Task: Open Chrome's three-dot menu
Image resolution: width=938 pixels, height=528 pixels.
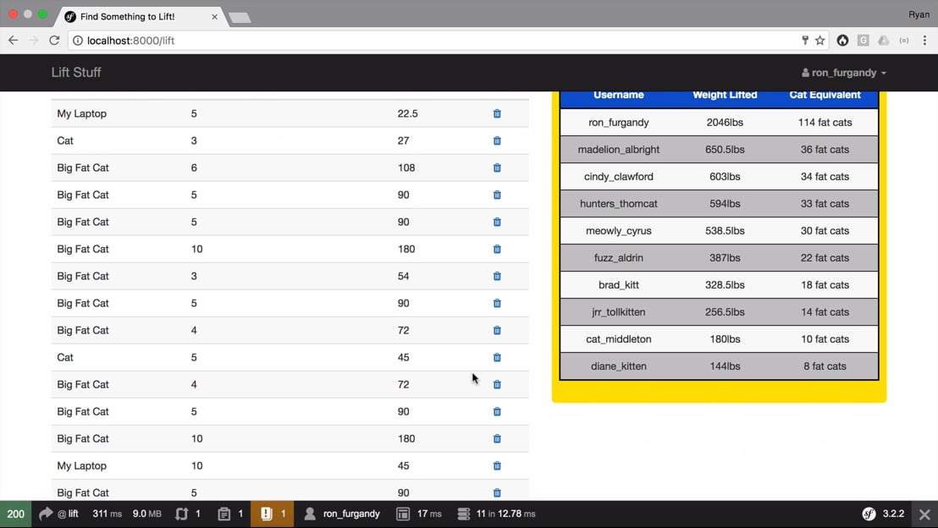Action: pos(924,40)
